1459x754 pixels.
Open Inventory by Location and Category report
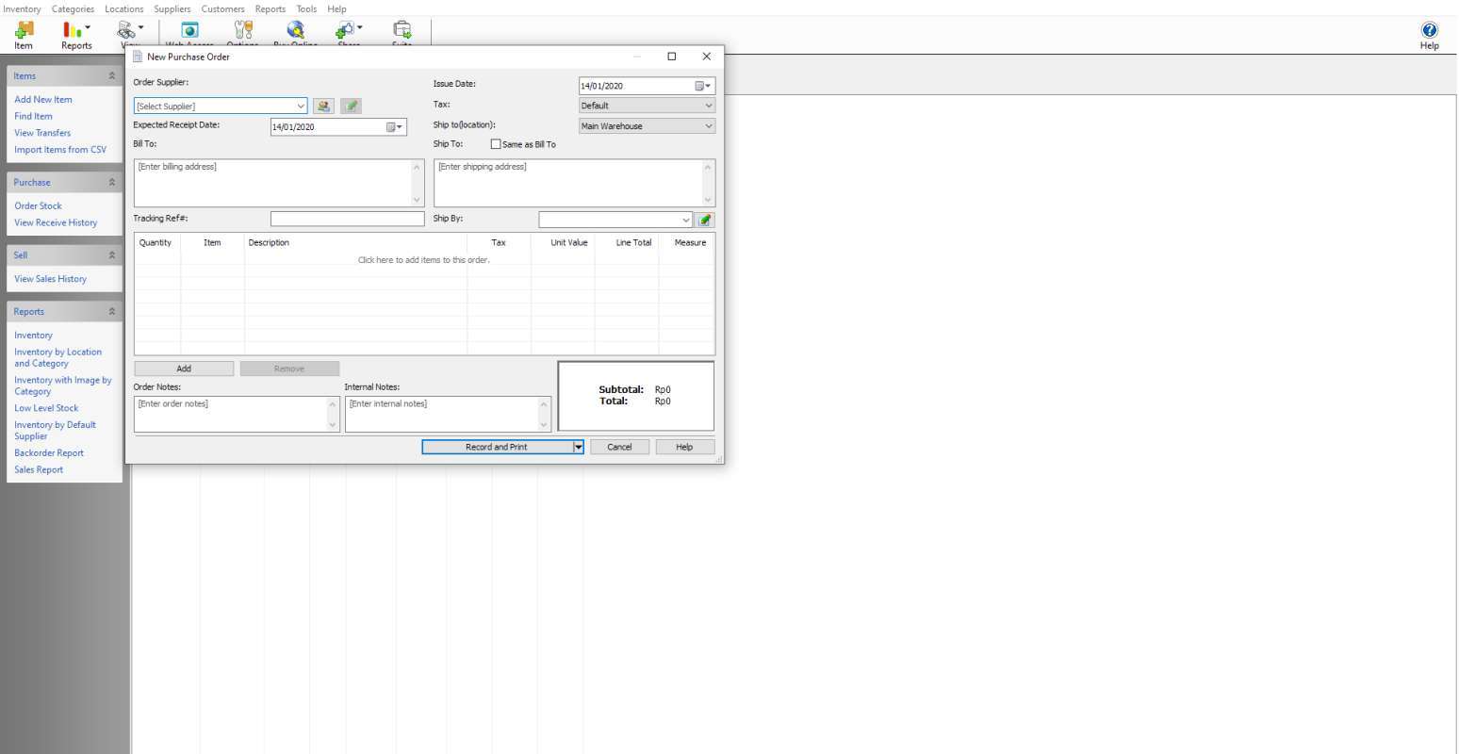[x=57, y=357]
